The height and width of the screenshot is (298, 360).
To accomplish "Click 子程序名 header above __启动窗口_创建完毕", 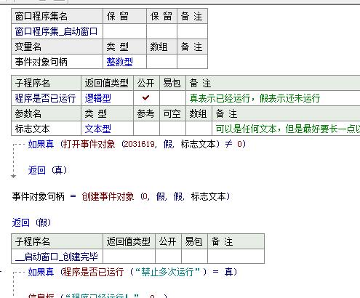I will tap(57, 241).
